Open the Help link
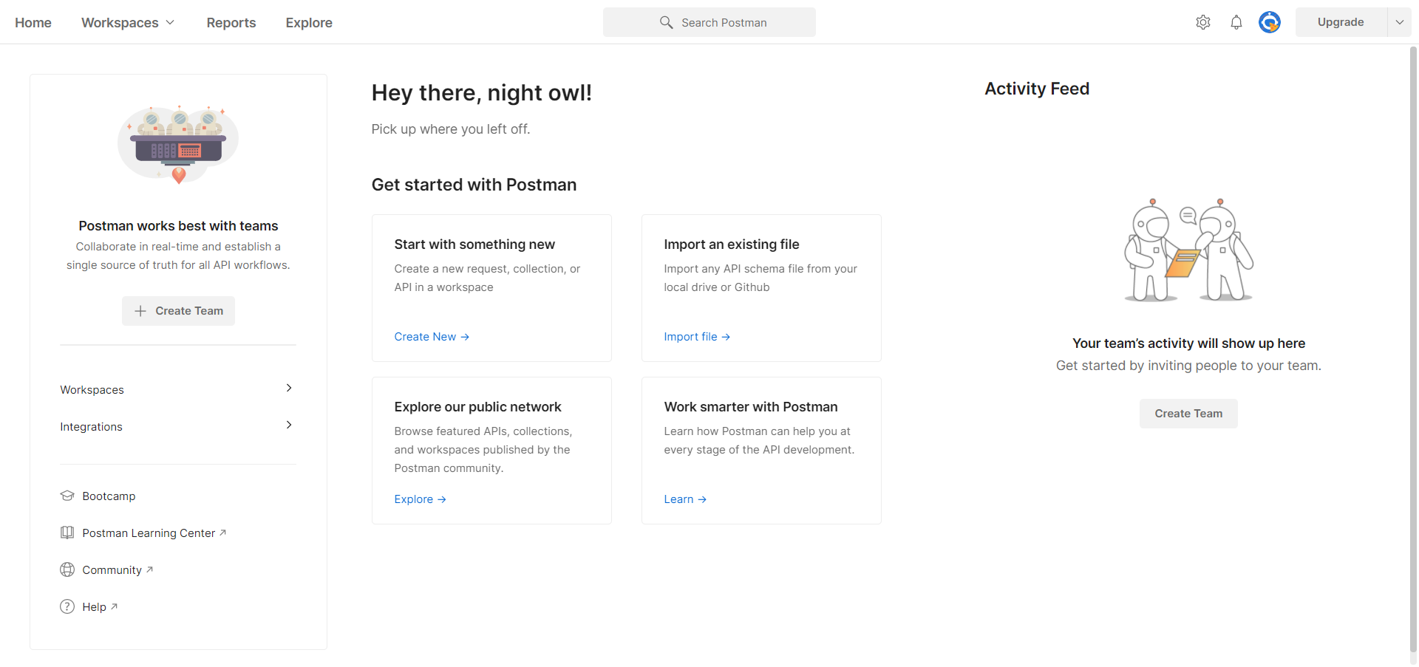Viewport: 1419px width, 667px height. (94, 606)
